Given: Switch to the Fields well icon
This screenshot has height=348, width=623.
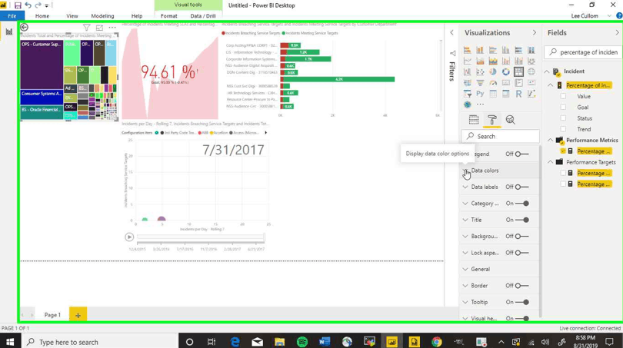Looking at the screenshot, I should point(474,120).
